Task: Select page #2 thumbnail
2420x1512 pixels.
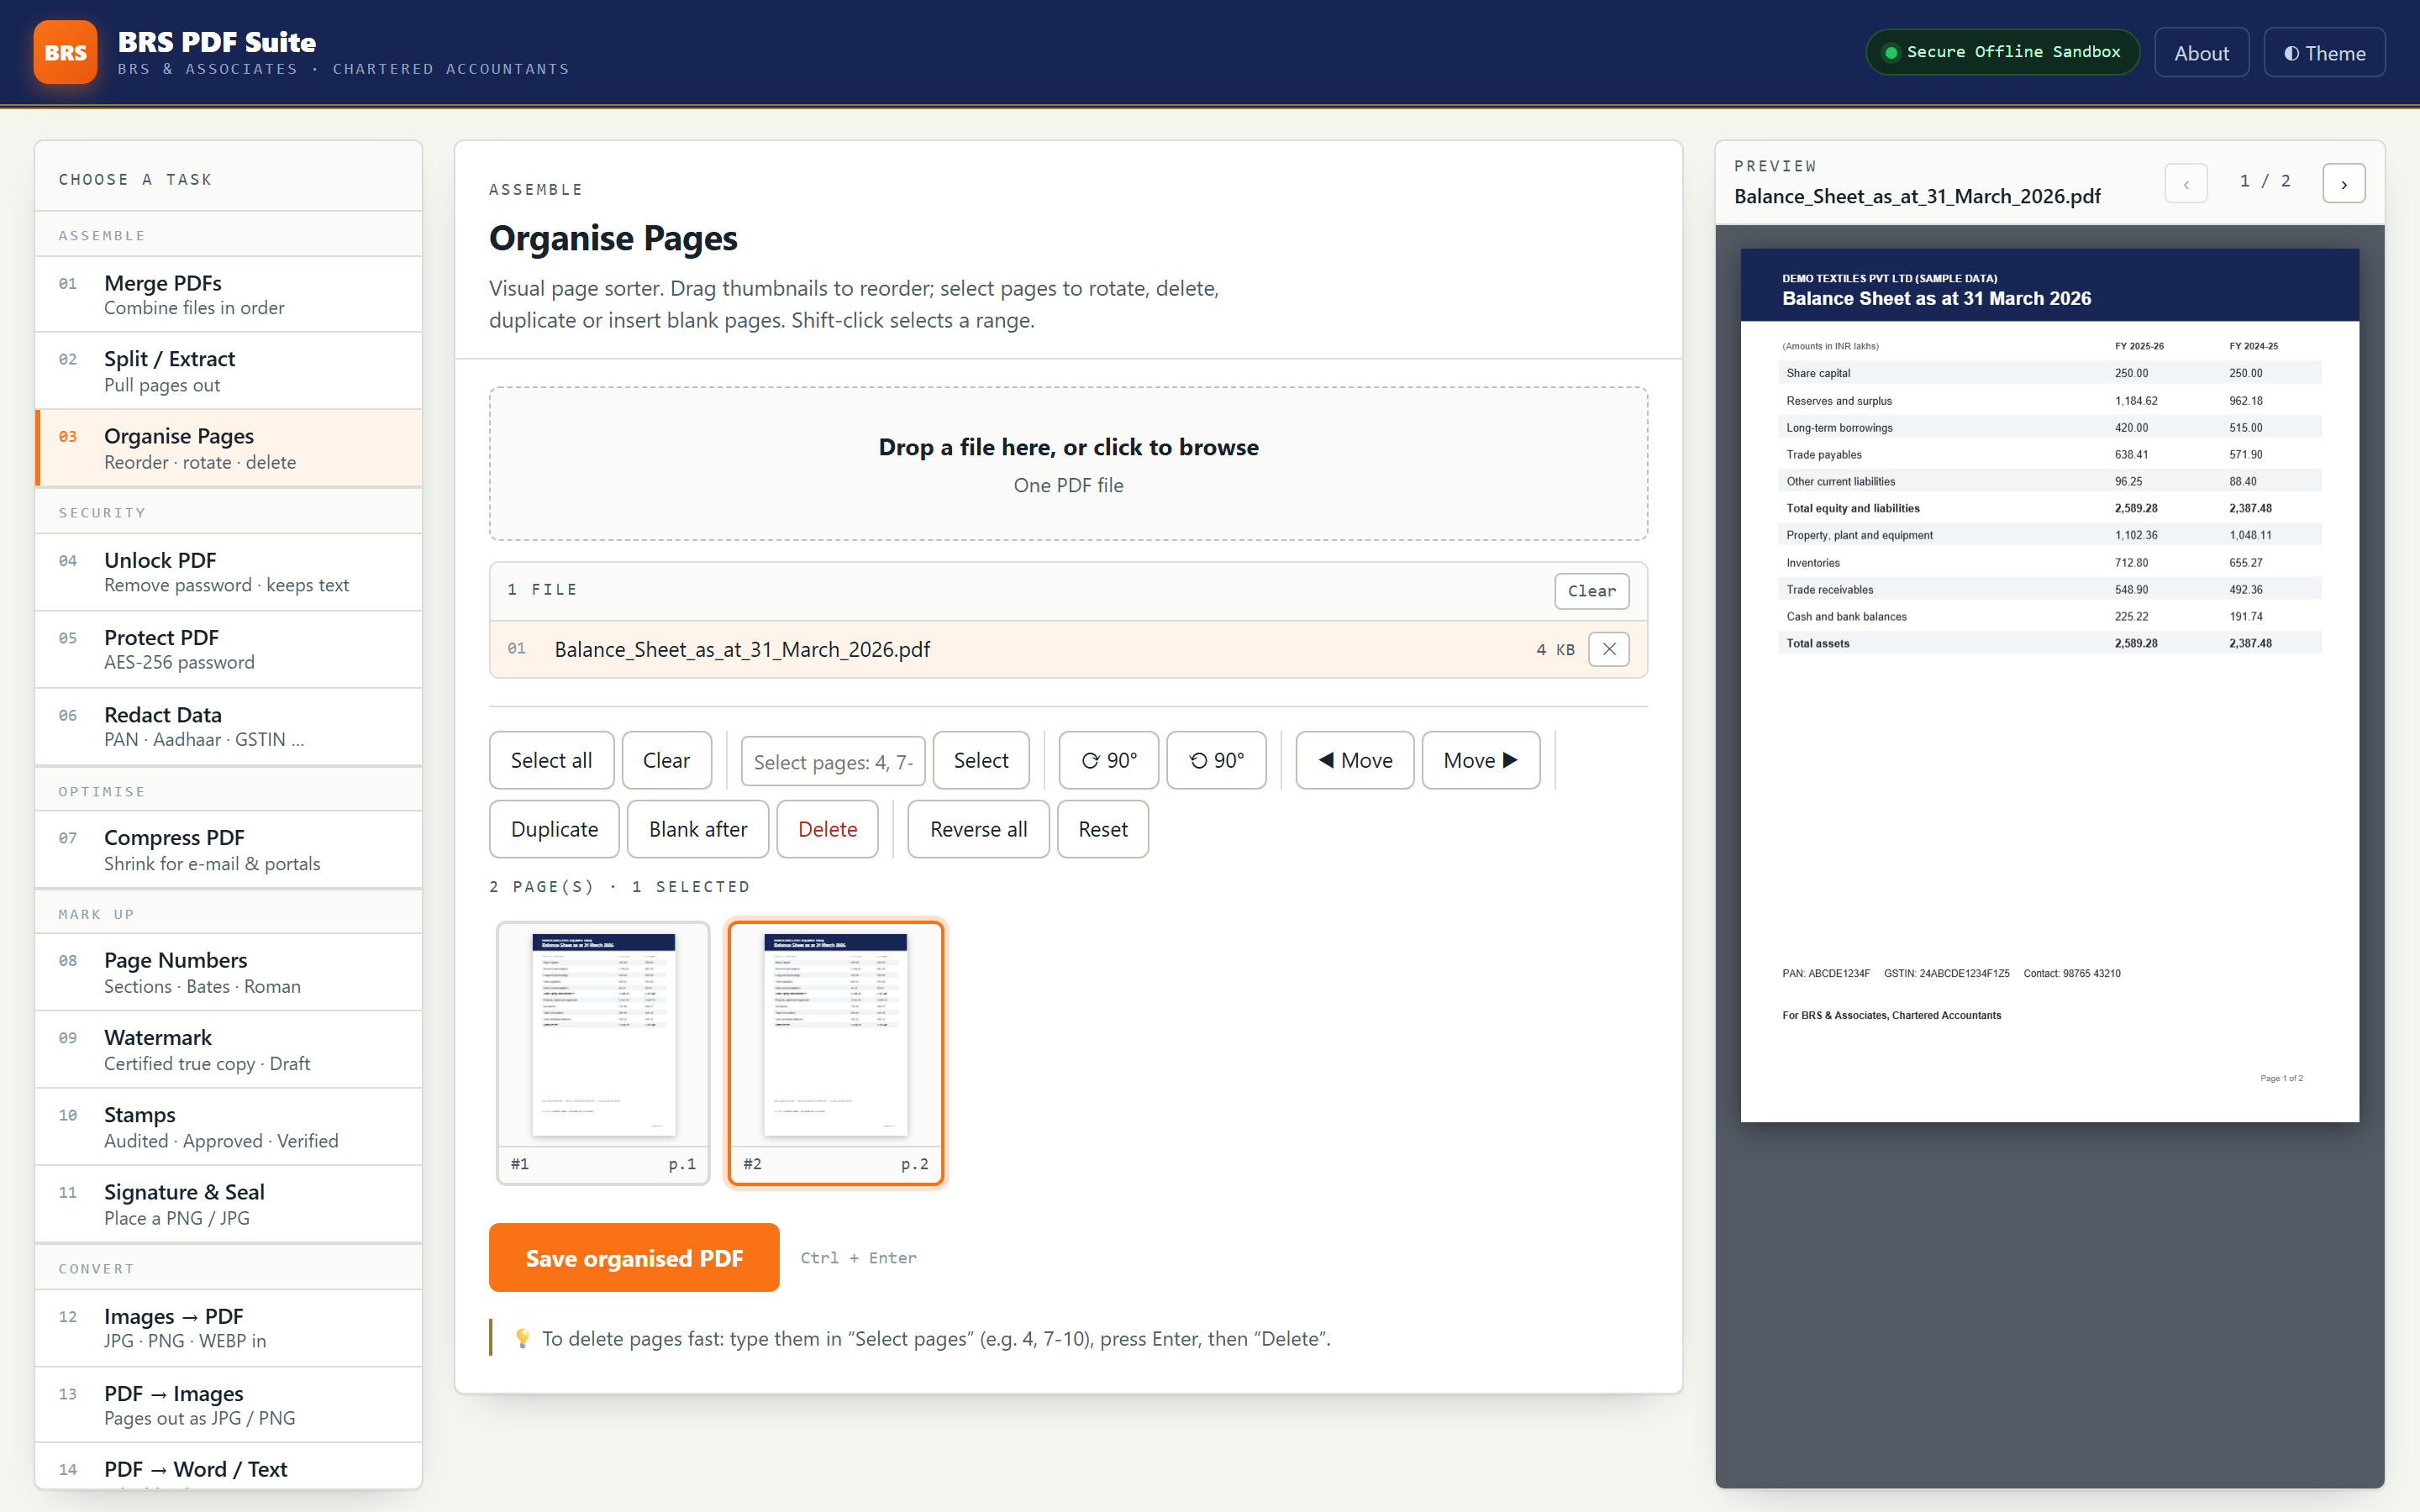Action: pyautogui.click(x=835, y=1052)
